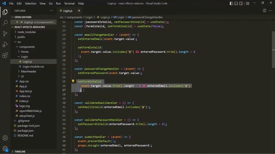Click the editor vertical scrollbar
This screenshot has width=275, height=154.
[x=273, y=50]
